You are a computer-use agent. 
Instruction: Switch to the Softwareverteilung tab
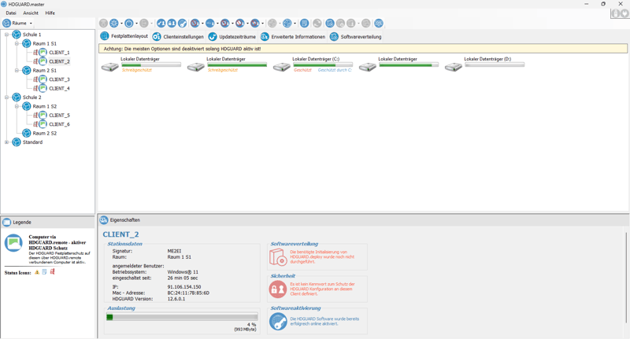click(x=356, y=36)
